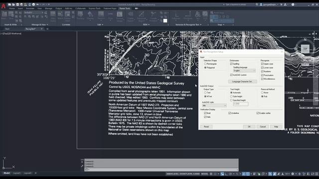Screen dimensions: 319x179
Task: Click the help question mark icon
Action: click(293, 4)
